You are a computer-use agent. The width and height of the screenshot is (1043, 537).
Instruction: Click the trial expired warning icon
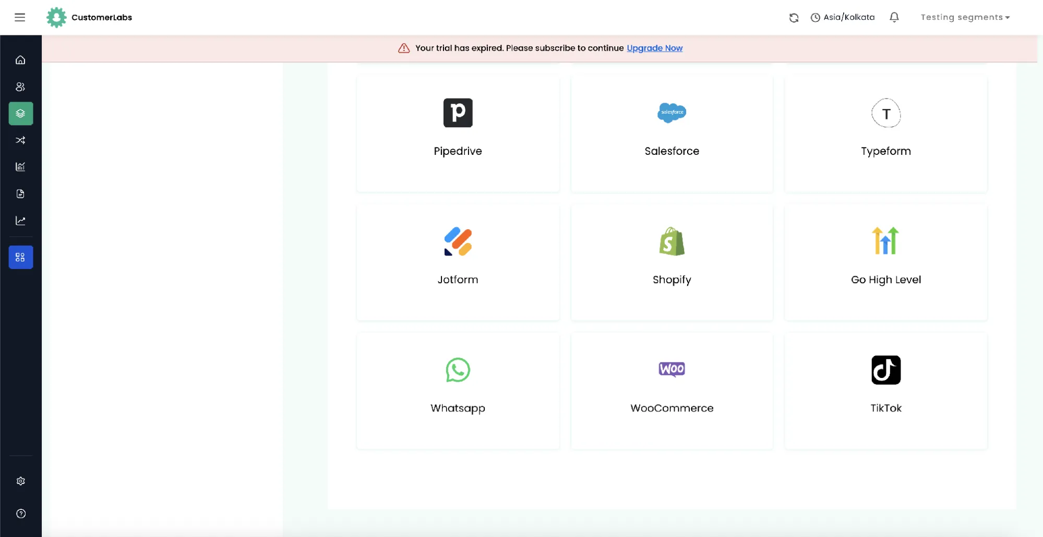pos(404,48)
